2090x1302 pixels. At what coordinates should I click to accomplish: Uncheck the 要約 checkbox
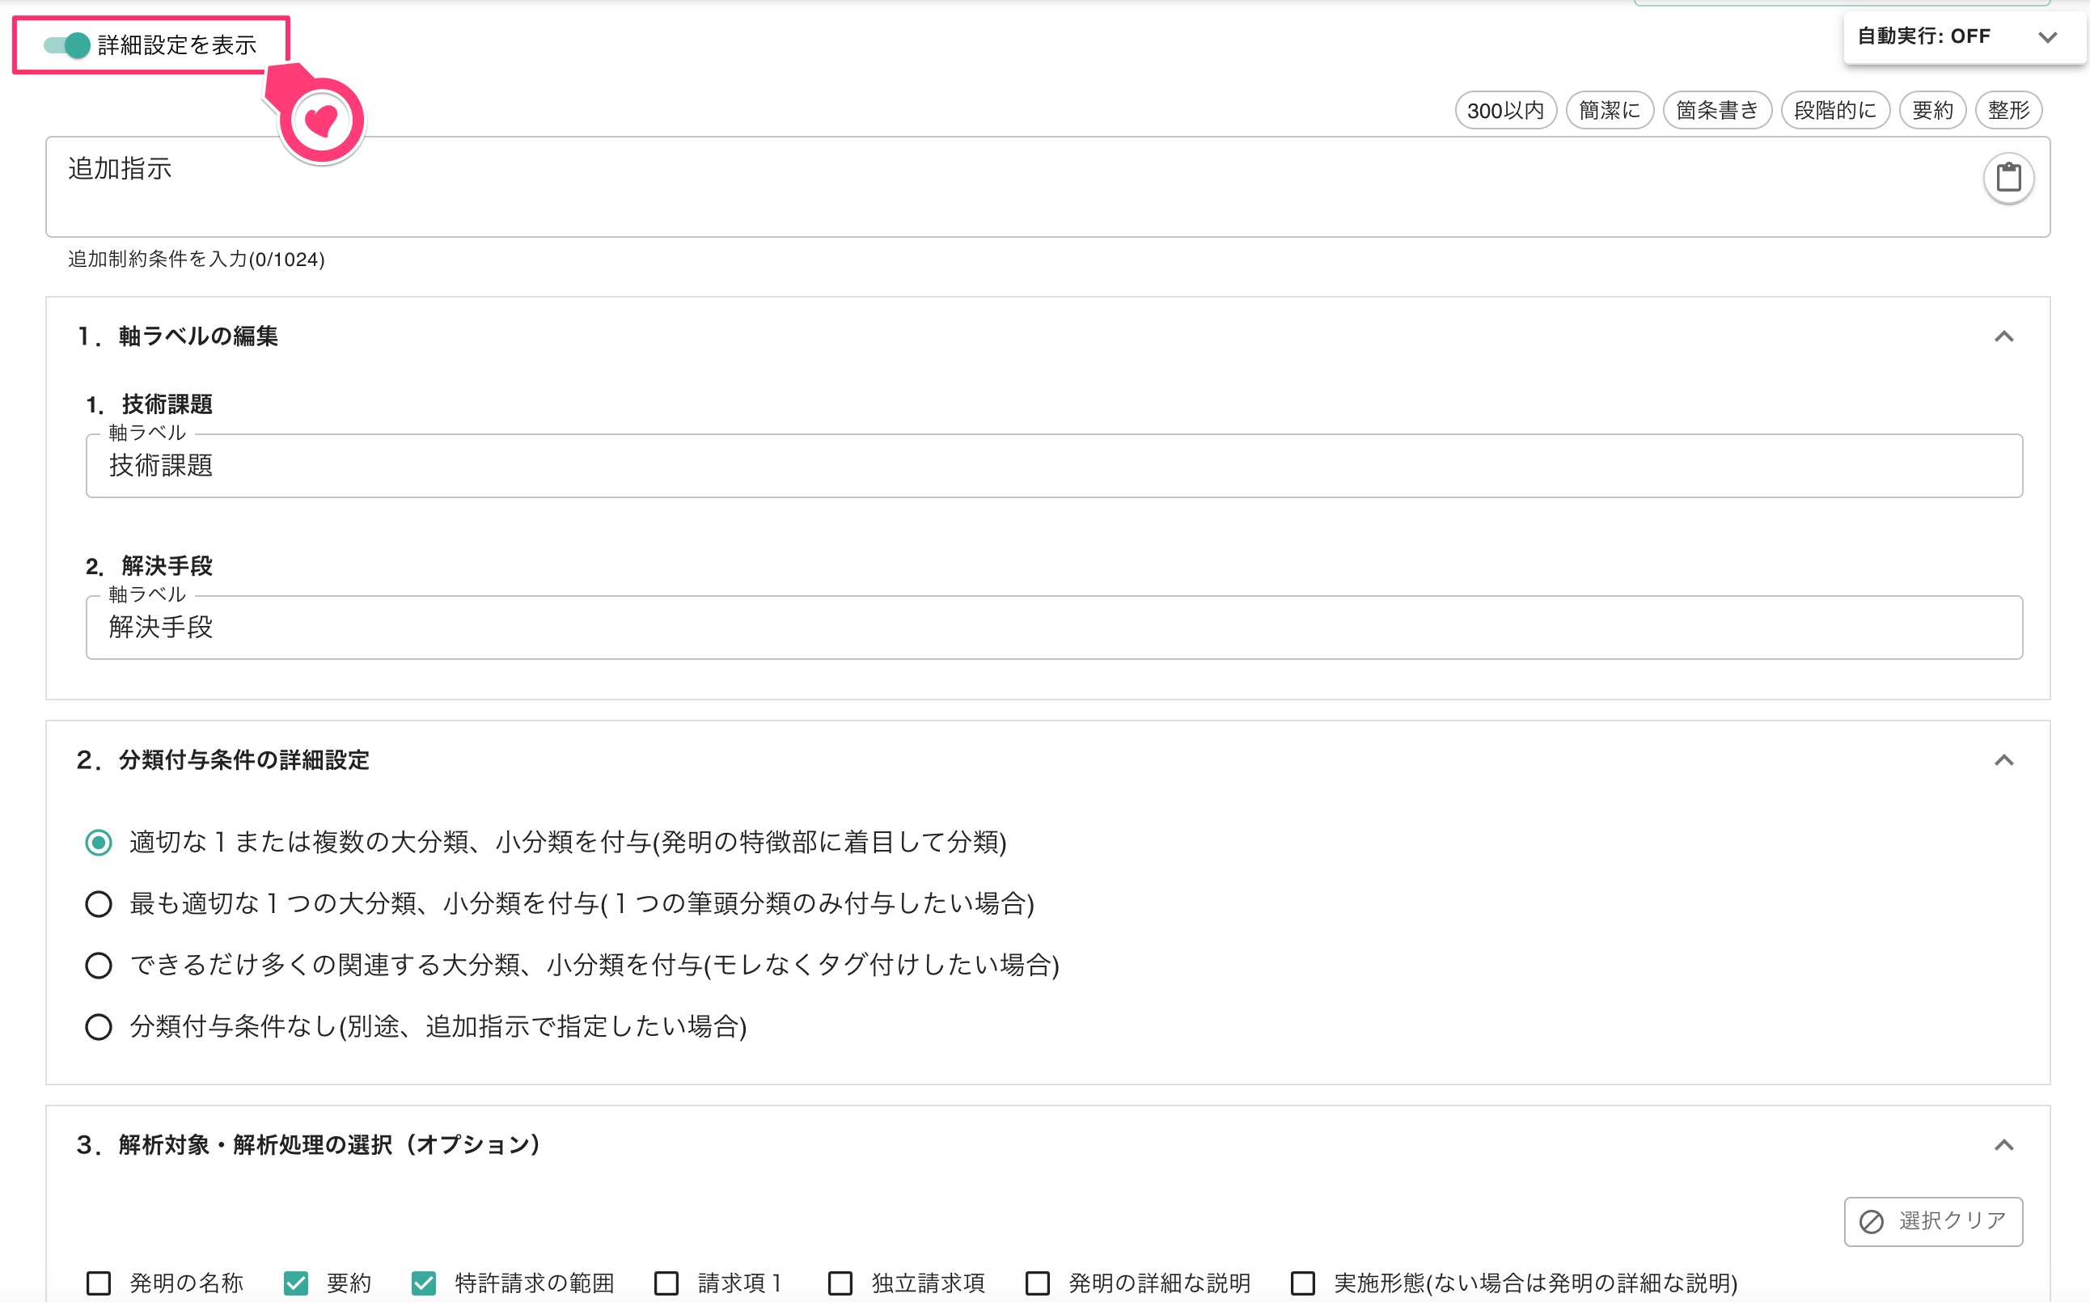point(295,1283)
